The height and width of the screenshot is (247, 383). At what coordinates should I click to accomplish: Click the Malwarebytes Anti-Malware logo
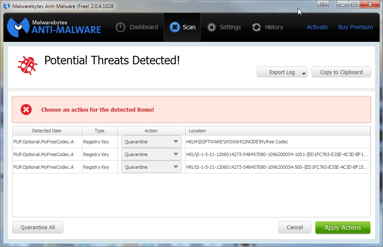54,27
